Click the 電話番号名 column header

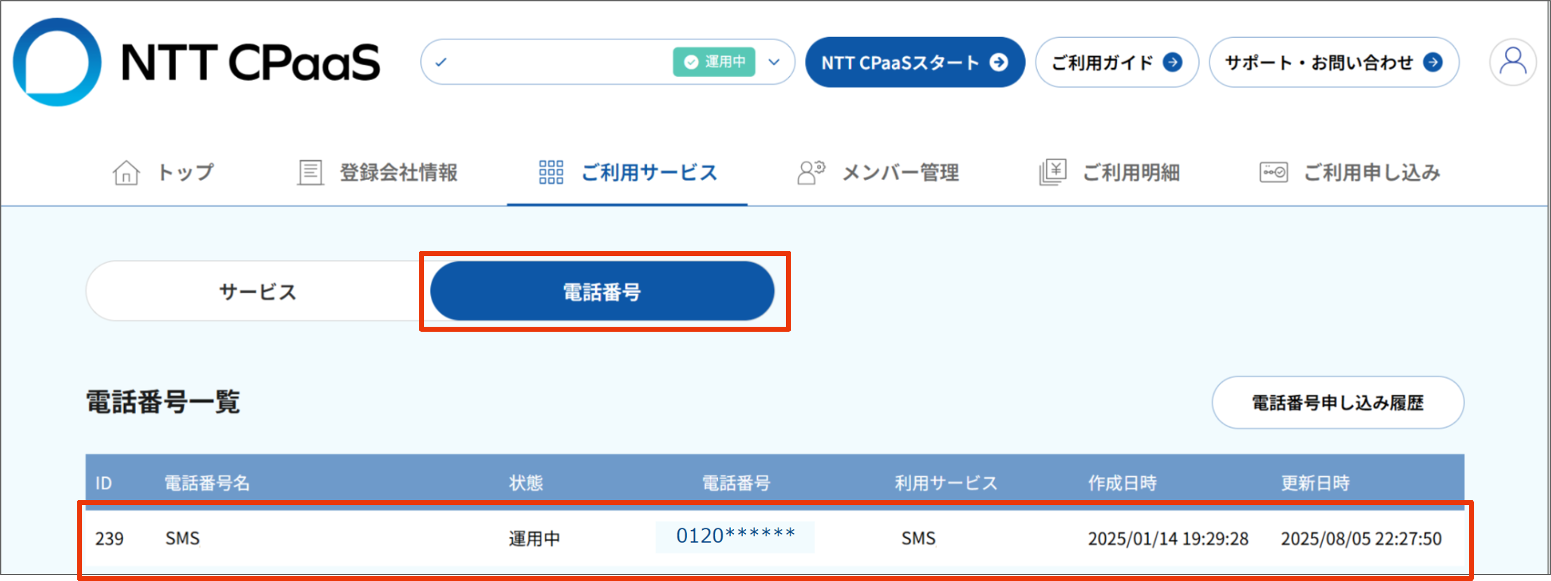pyautogui.click(x=207, y=483)
